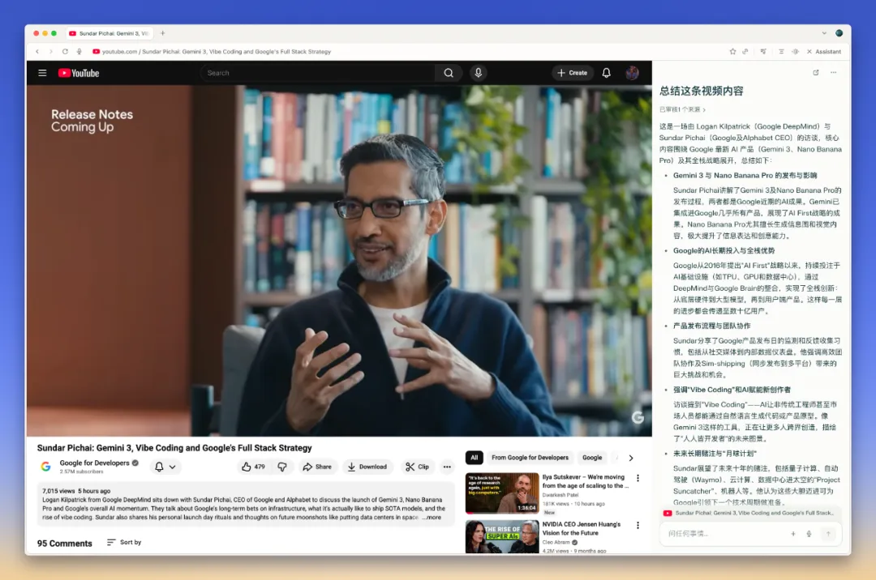Click the 总结这条视频内容 heading
Screen dimensions: 876x580
tap(701, 91)
